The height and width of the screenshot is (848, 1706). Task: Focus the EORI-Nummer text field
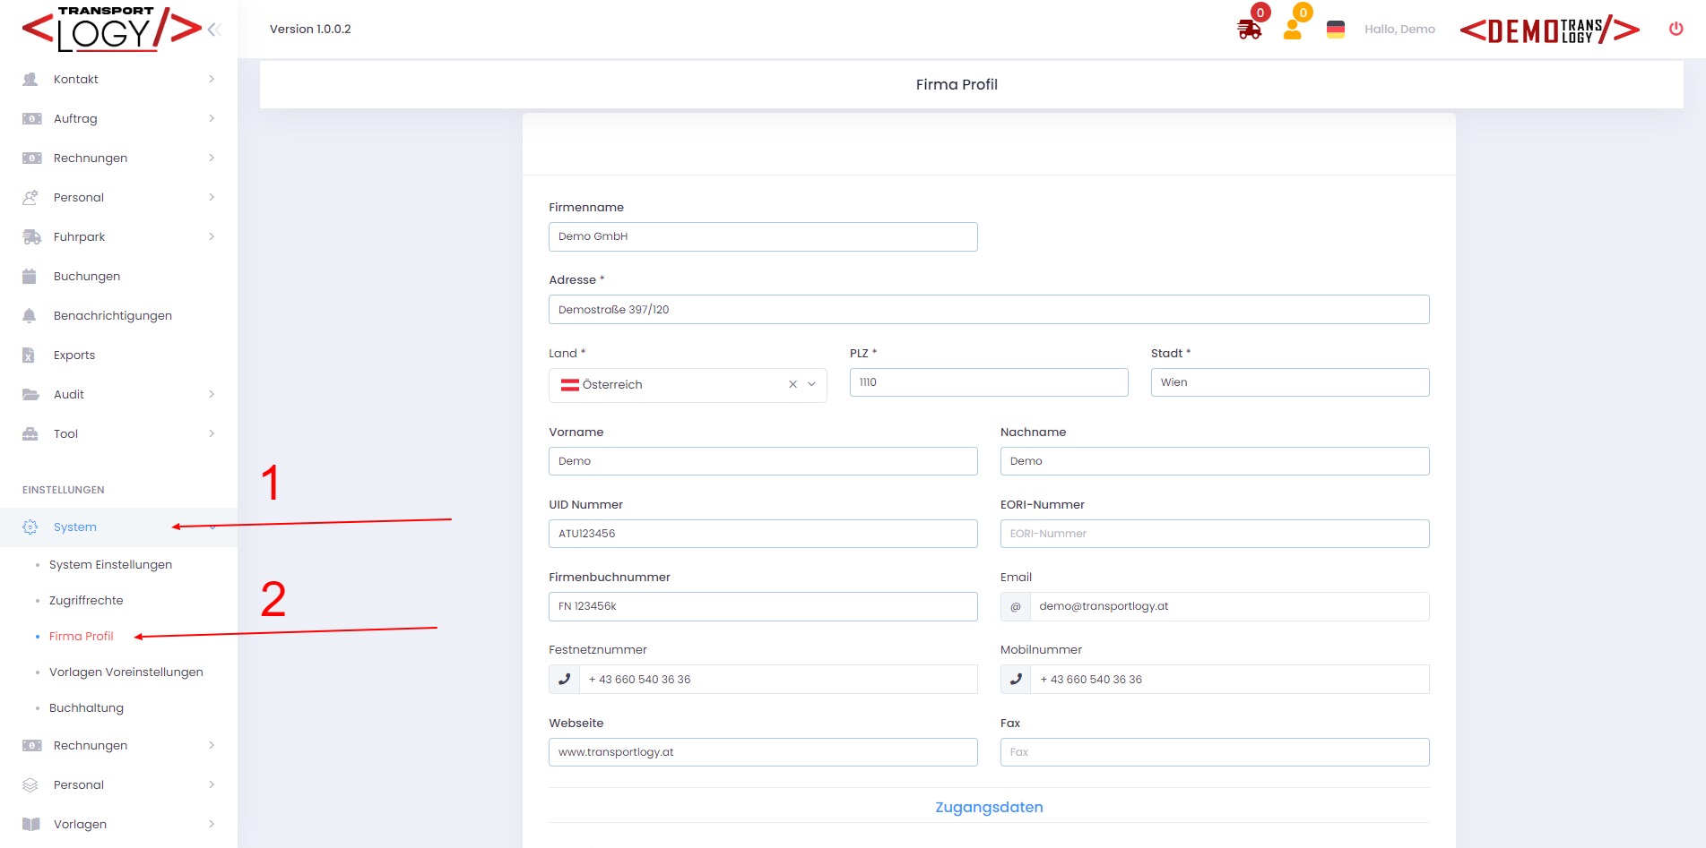(1214, 534)
